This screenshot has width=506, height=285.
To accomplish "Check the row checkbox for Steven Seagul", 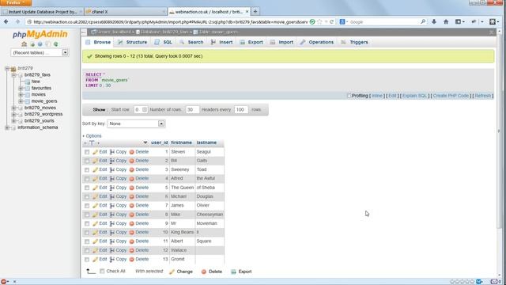I will pyautogui.click(x=87, y=152).
